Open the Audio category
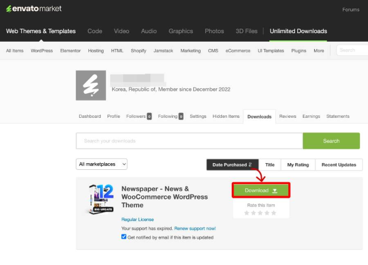 pyautogui.click(x=149, y=31)
